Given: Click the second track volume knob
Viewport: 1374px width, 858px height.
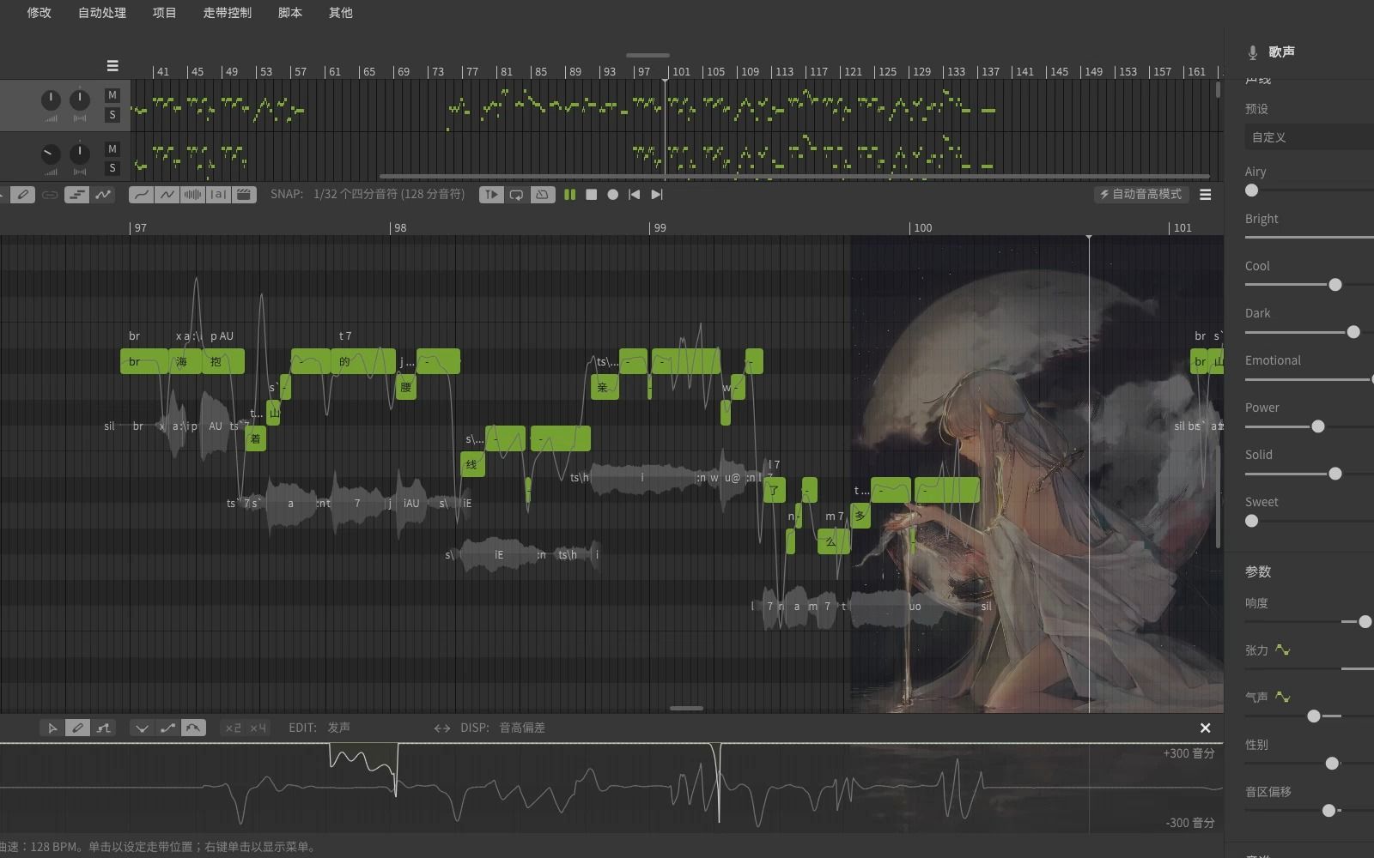Looking at the screenshot, I should [51, 154].
